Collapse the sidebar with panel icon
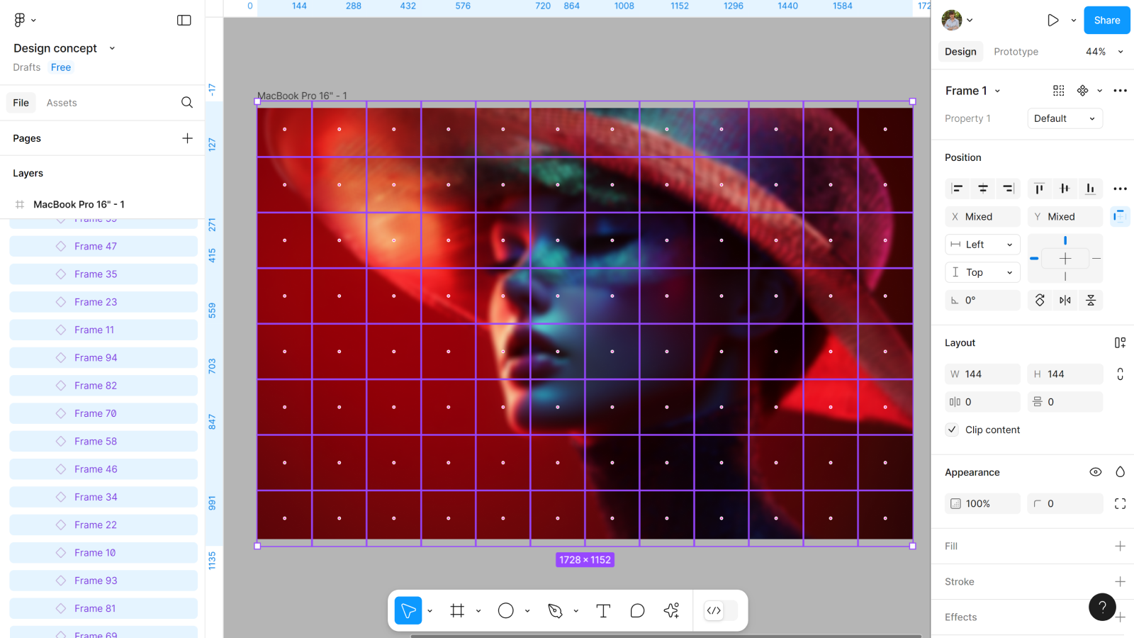Image resolution: width=1134 pixels, height=638 pixels. pos(184,21)
